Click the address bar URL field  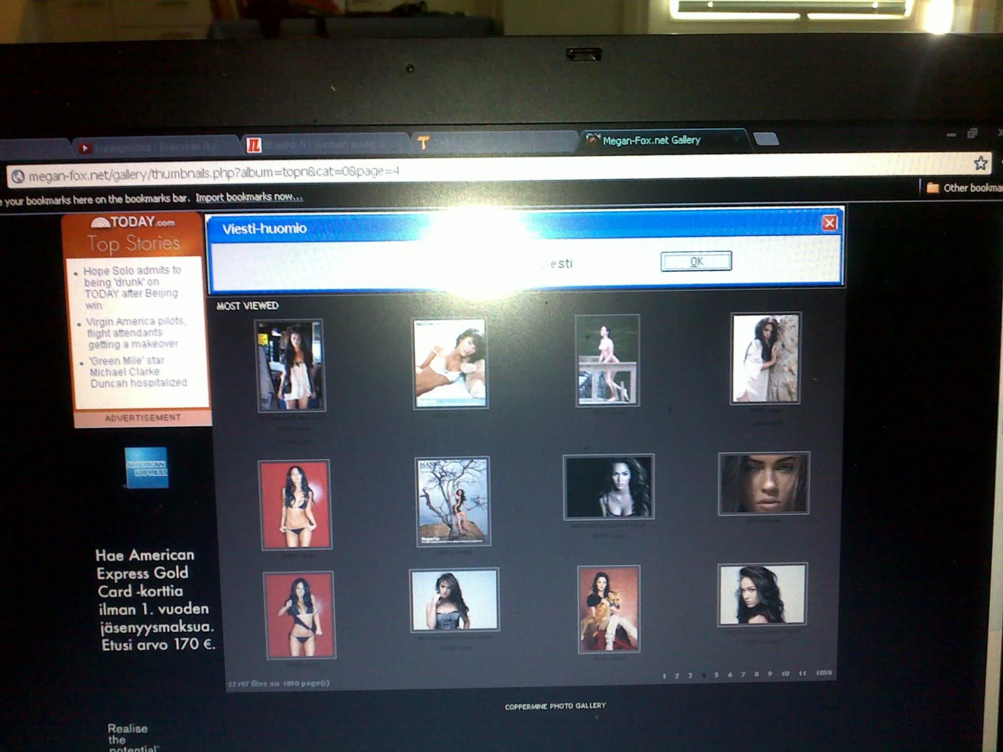click(x=214, y=173)
